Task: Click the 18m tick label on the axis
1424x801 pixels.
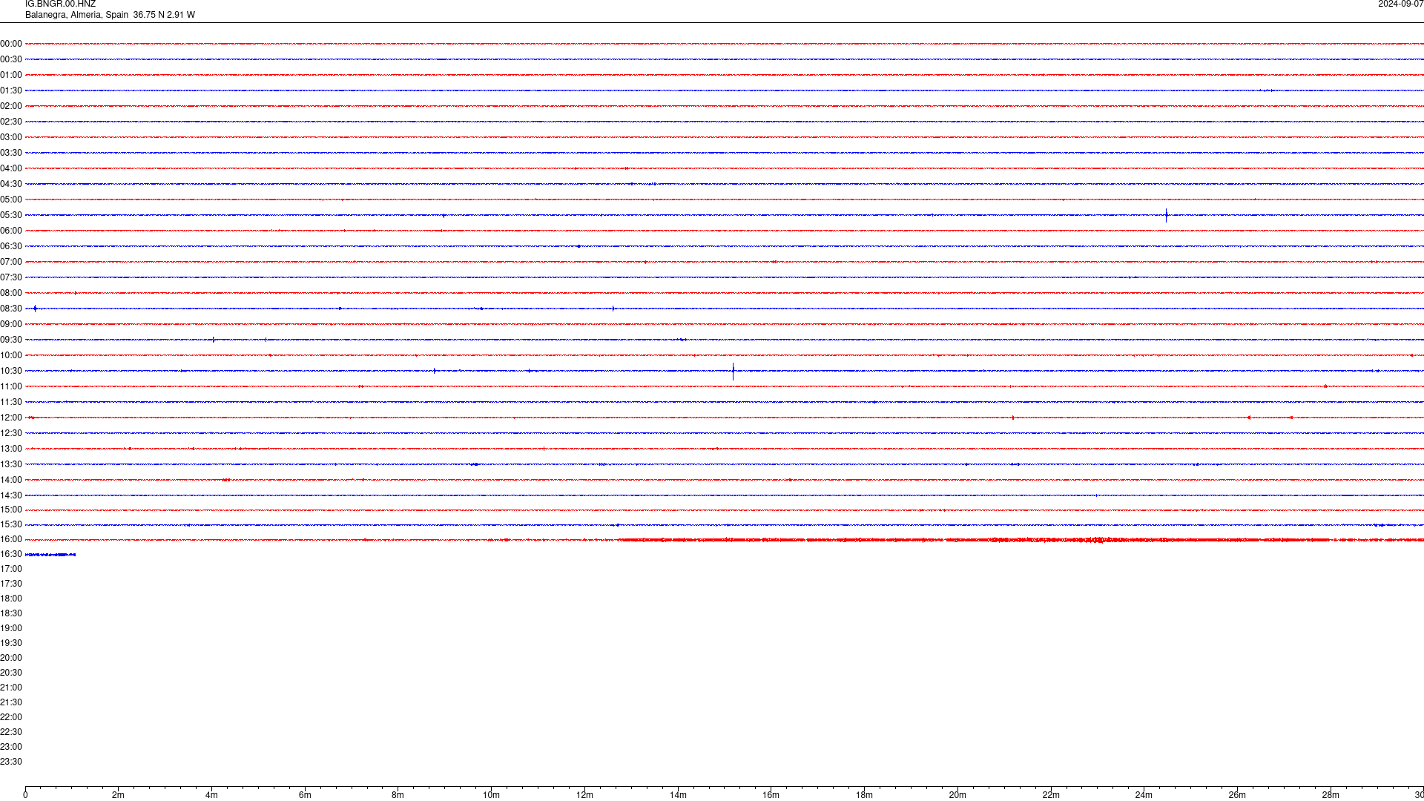Action: (864, 795)
